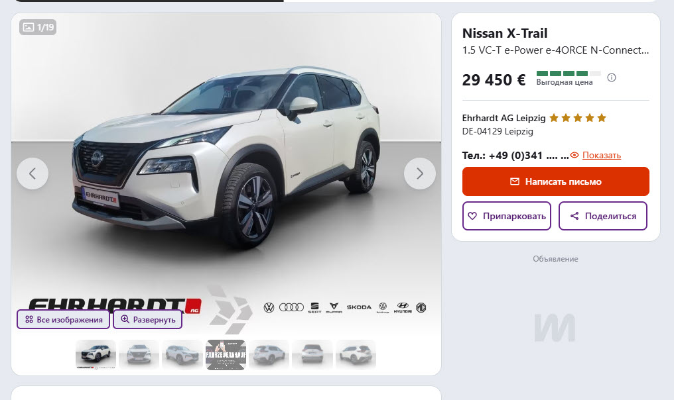Select second thumbnail showing front view
Screen dimensions: 674x400
coord(139,354)
